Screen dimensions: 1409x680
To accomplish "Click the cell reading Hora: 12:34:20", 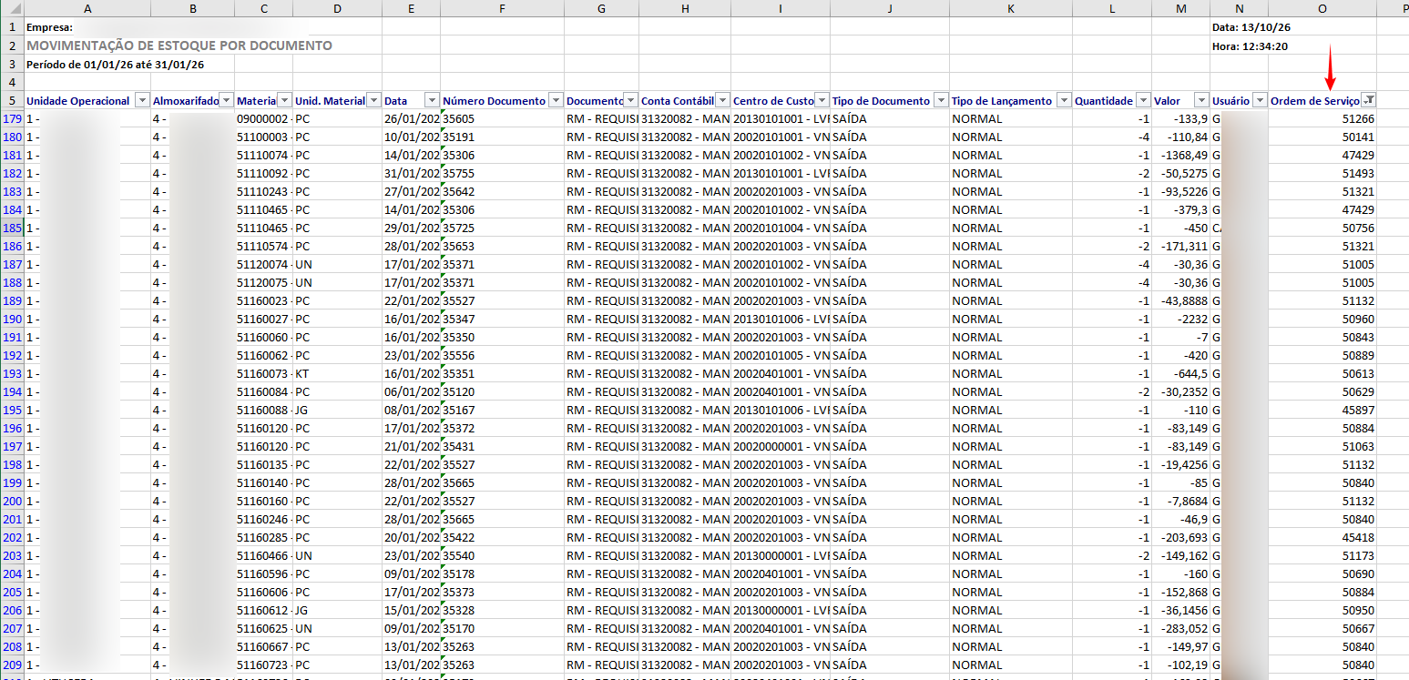I will (1249, 46).
